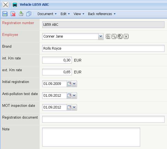Image resolution: width=167 pixels, height=149 pixels.
Task: Click the copy icon beside Employee field
Action: click(120, 36)
